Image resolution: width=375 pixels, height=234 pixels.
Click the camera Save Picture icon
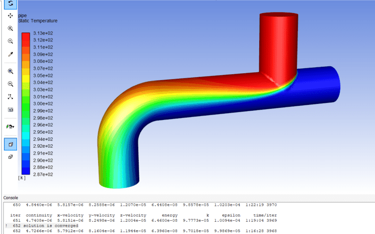[x=10, y=109]
